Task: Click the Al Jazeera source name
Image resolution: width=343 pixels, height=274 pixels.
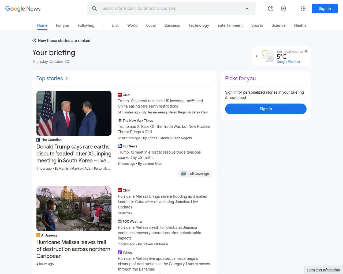Action: [49, 235]
